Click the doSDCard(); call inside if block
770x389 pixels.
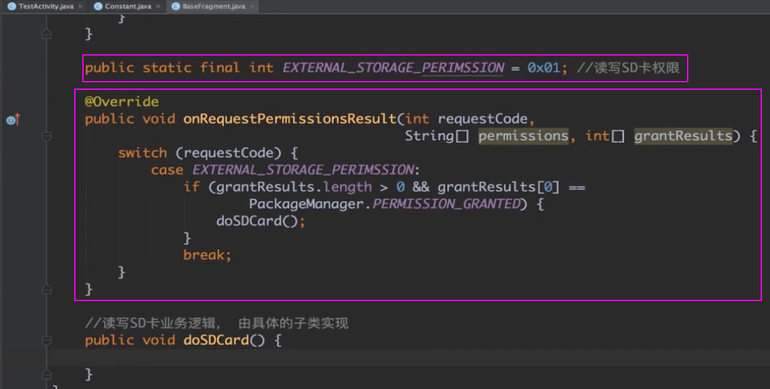click(x=261, y=221)
